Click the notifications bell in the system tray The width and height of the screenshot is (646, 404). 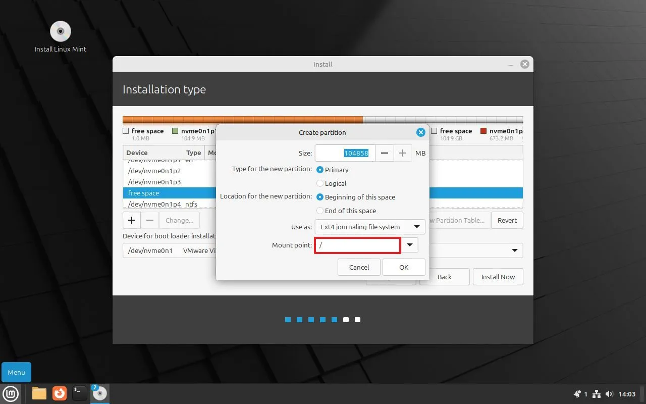click(576, 393)
